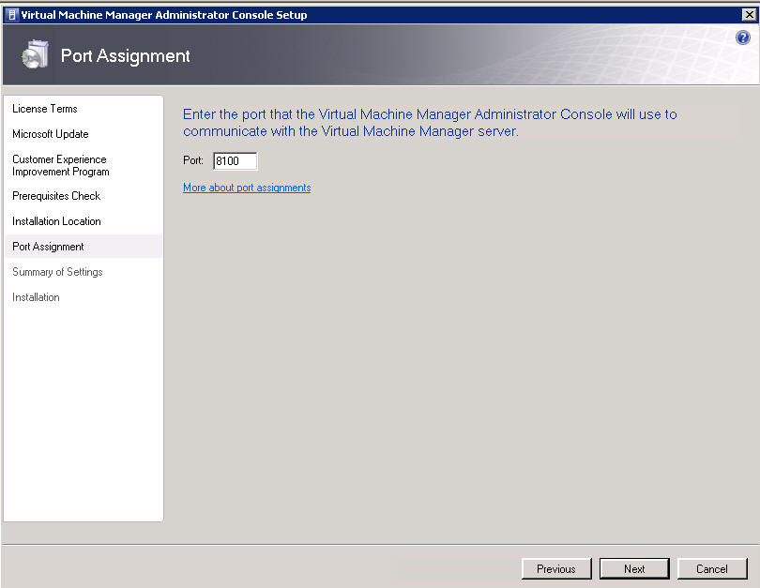This screenshot has height=588, width=760.
Task: Click the Port Assignment page heading
Action: (x=125, y=55)
